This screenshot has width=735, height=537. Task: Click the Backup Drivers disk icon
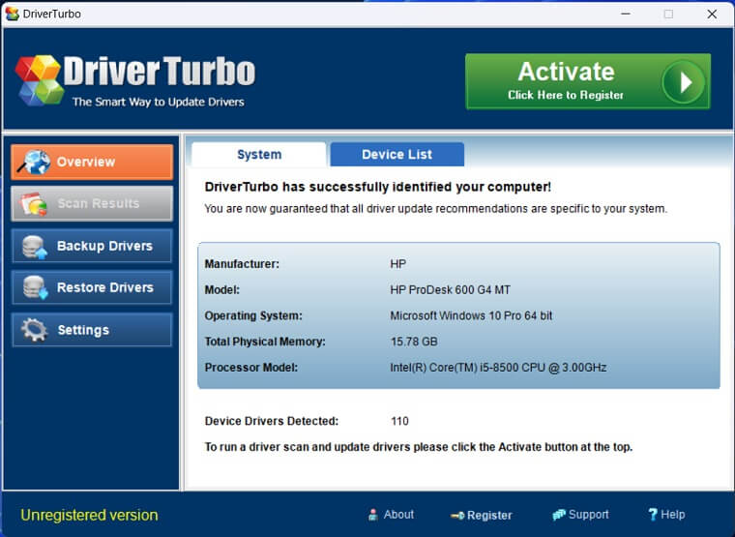35,246
